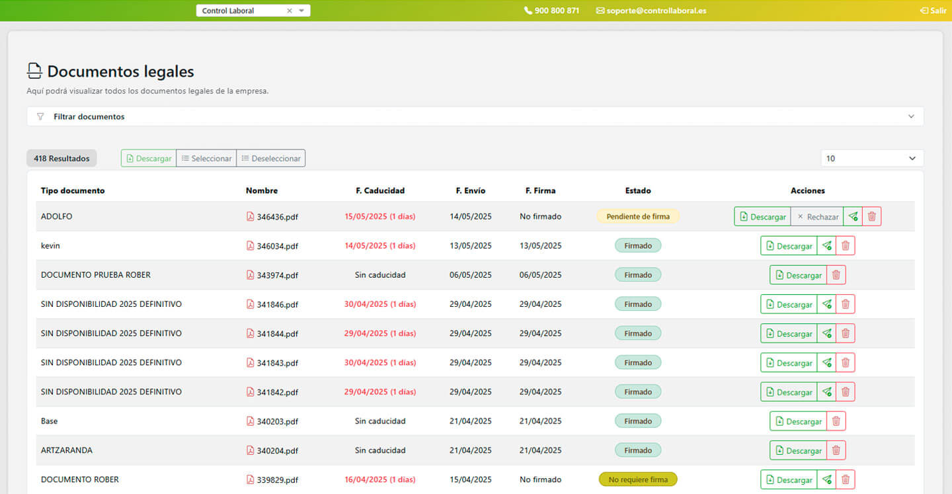Delete the ARTZARANDA document

(836, 450)
